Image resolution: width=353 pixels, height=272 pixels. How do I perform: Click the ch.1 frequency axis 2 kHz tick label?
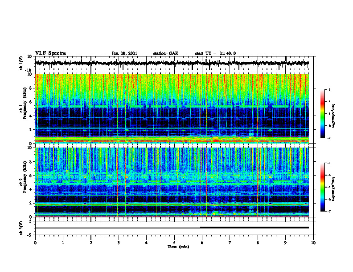[x=31, y=129]
